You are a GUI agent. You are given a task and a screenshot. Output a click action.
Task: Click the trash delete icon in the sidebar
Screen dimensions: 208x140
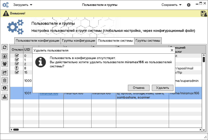5,80
